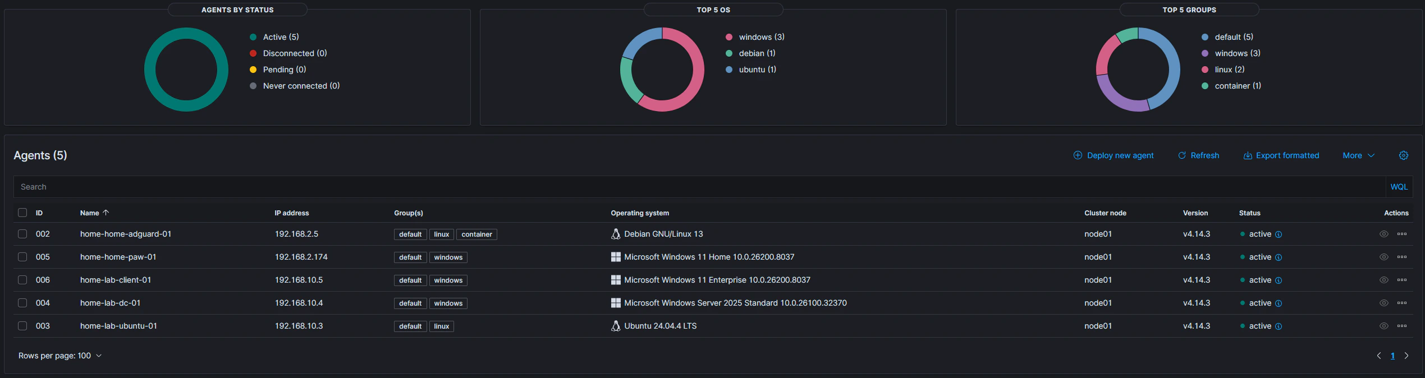Click the info icon beside home-lab-ubuntu-01 active status
This screenshot has height=378, width=1425.
(1280, 326)
